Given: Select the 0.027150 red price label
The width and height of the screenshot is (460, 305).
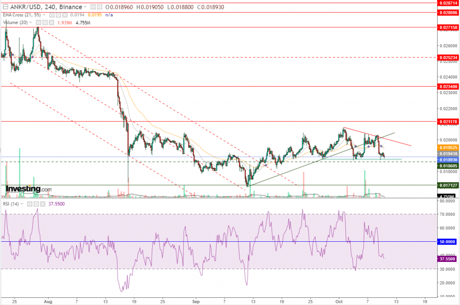Looking at the screenshot, I should (448, 27).
